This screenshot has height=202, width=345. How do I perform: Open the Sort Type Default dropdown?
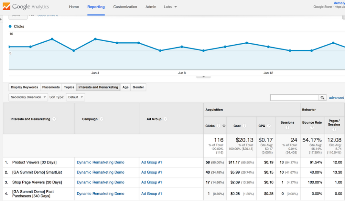click(75, 97)
